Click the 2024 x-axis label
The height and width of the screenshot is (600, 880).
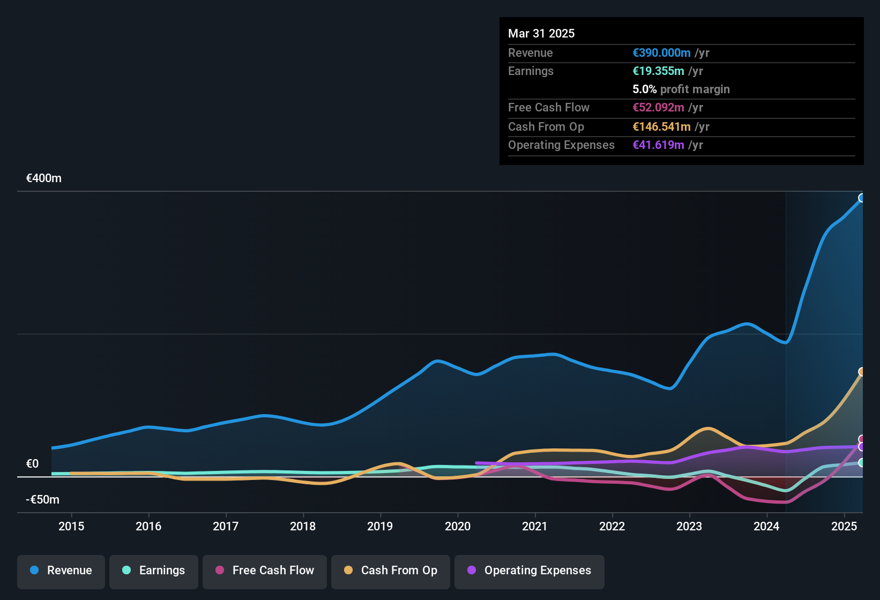[x=766, y=526]
